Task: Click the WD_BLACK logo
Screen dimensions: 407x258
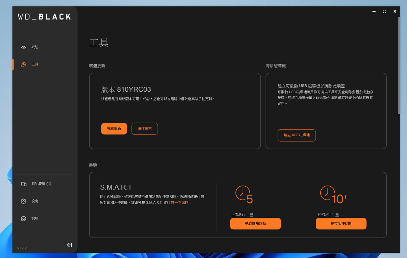Action: 44,16
